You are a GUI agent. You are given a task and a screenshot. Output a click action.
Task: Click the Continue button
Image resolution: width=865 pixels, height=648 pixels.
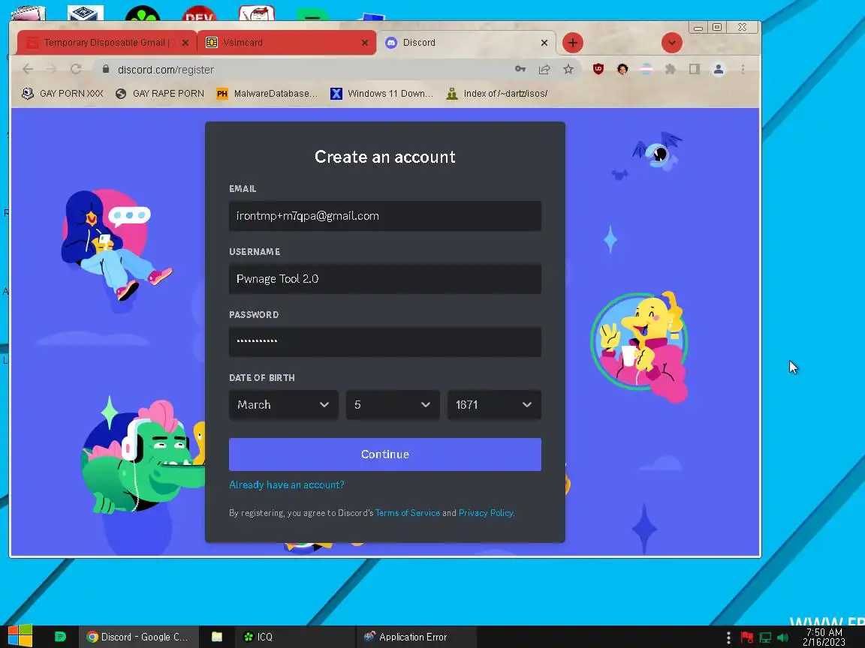click(x=385, y=454)
